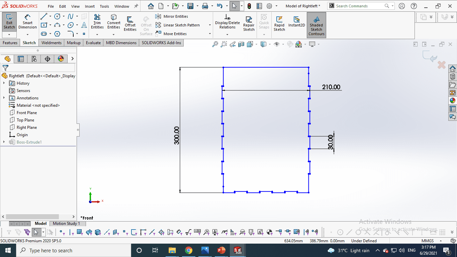The image size is (457, 257).
Task: Open the Appearances task pane tab
Action: [453, 101]
